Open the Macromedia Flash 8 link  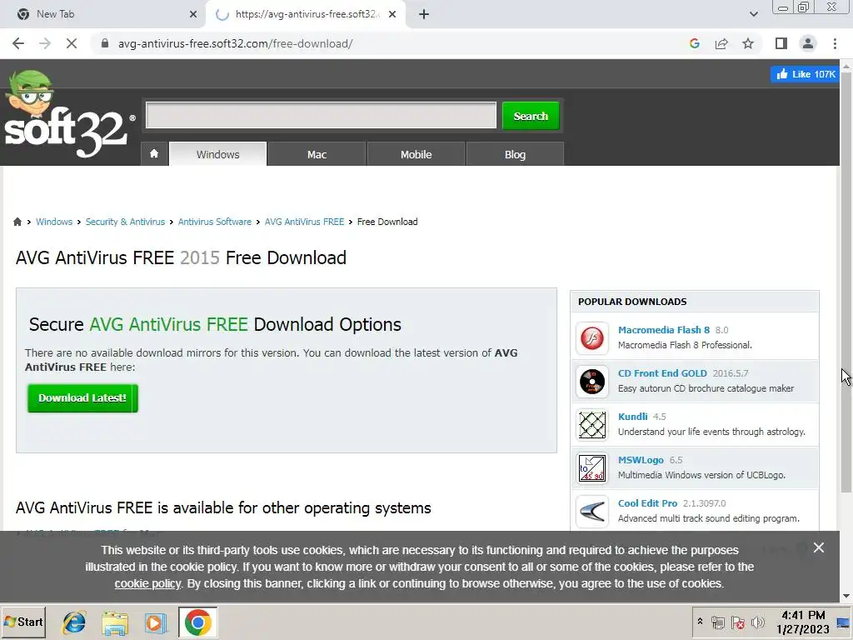664,330
